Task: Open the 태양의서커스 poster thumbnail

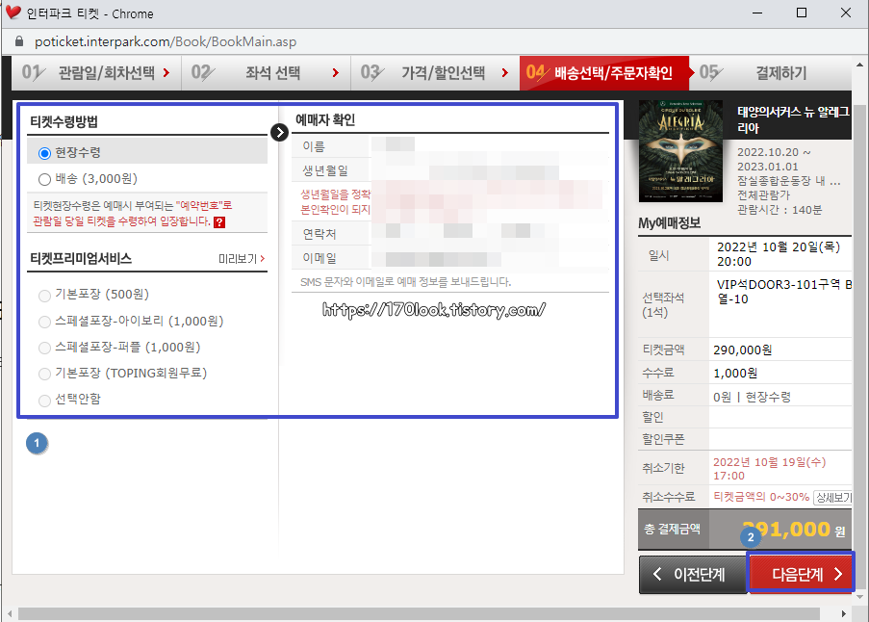Action: (x=679, y=150)
